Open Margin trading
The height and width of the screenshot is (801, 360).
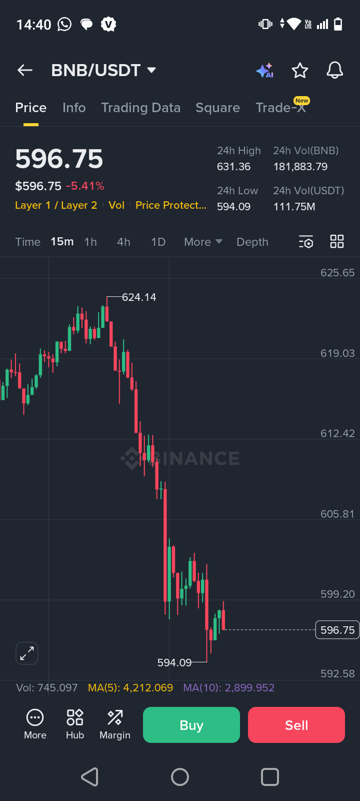coord(115,724)
